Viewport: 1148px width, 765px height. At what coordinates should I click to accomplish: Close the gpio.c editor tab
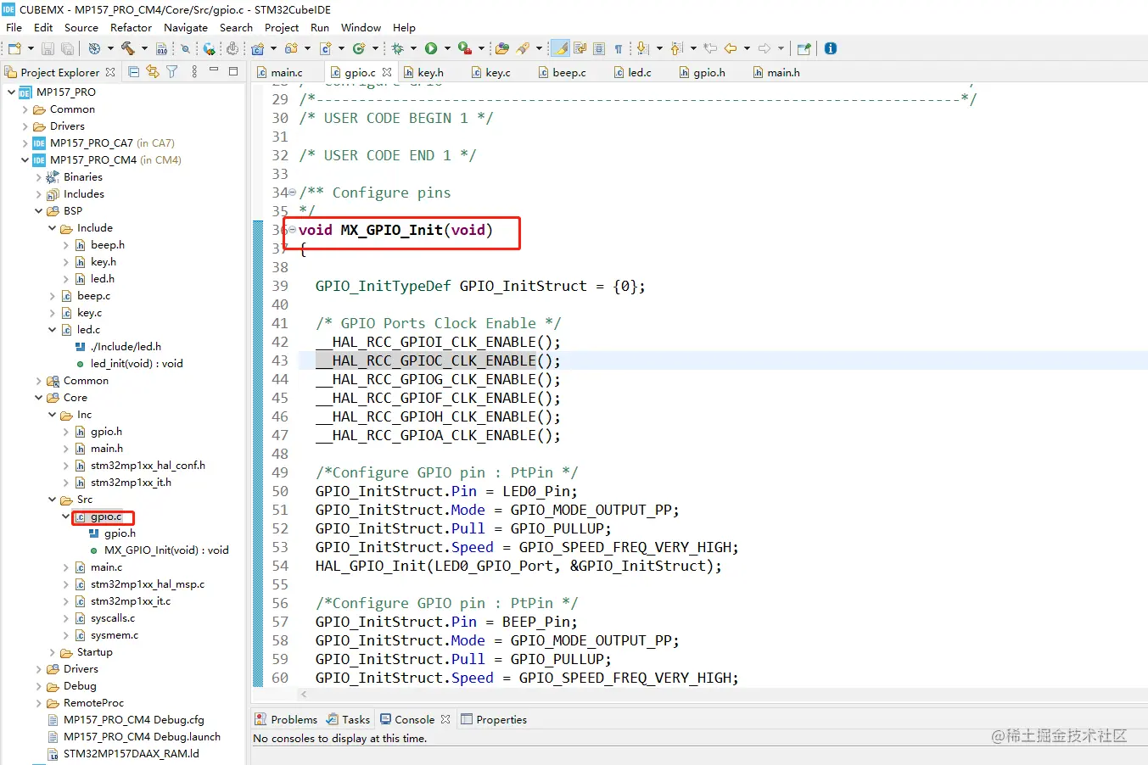387,72
